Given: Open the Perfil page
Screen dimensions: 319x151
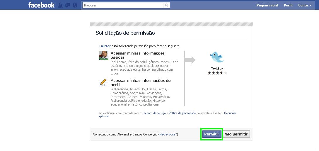Looking at the screenshot, I should tap(288, 5).
